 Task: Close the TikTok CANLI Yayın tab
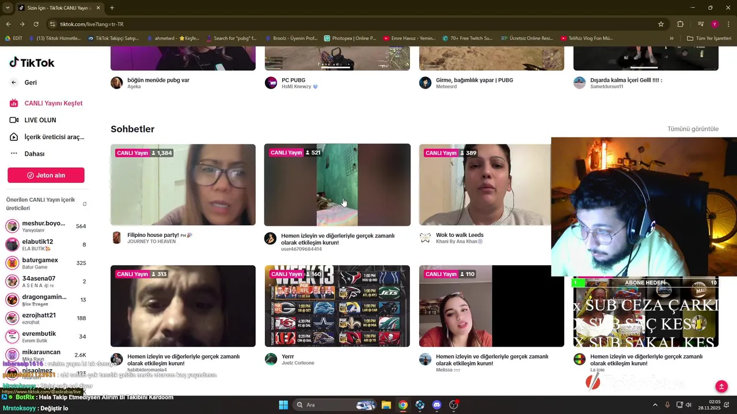pyautogui.click(x=98, y=8)
